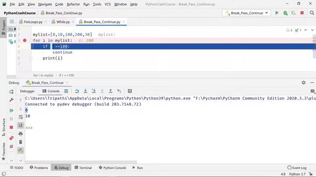Show execution point icon

66,91
